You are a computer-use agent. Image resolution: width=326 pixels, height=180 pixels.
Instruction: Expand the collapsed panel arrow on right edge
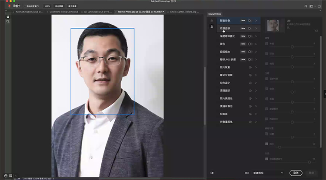(x=325, y=94)
